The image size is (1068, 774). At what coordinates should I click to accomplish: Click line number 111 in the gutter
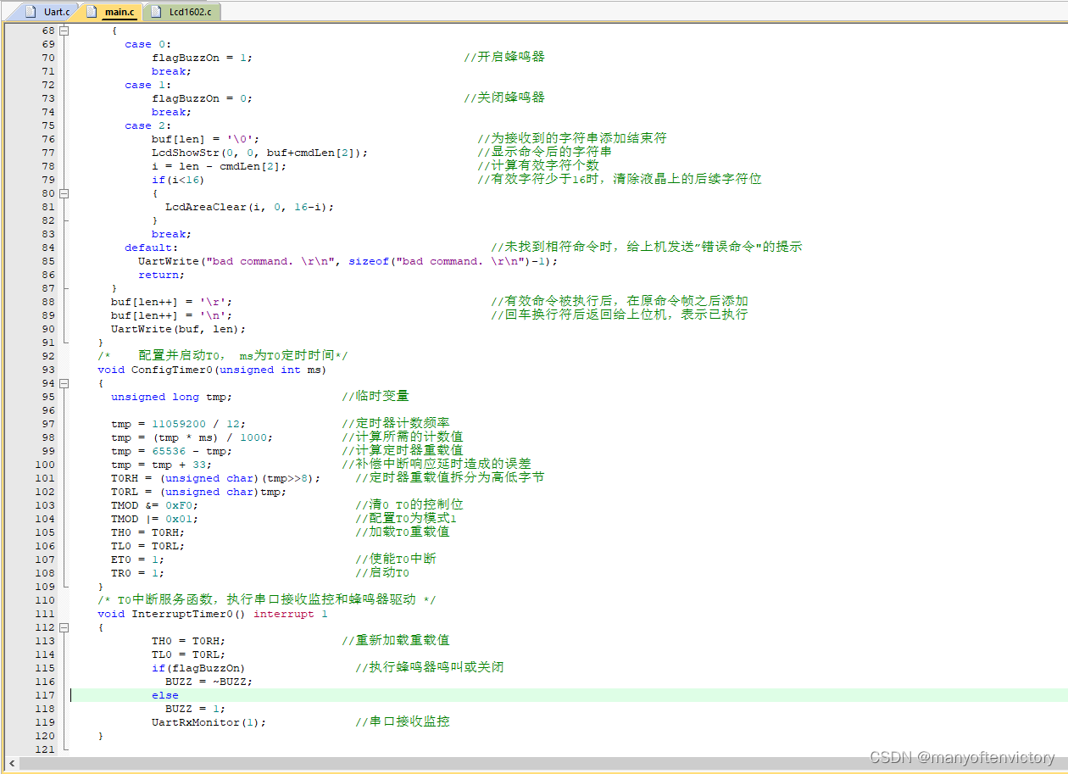coord(45,614)
